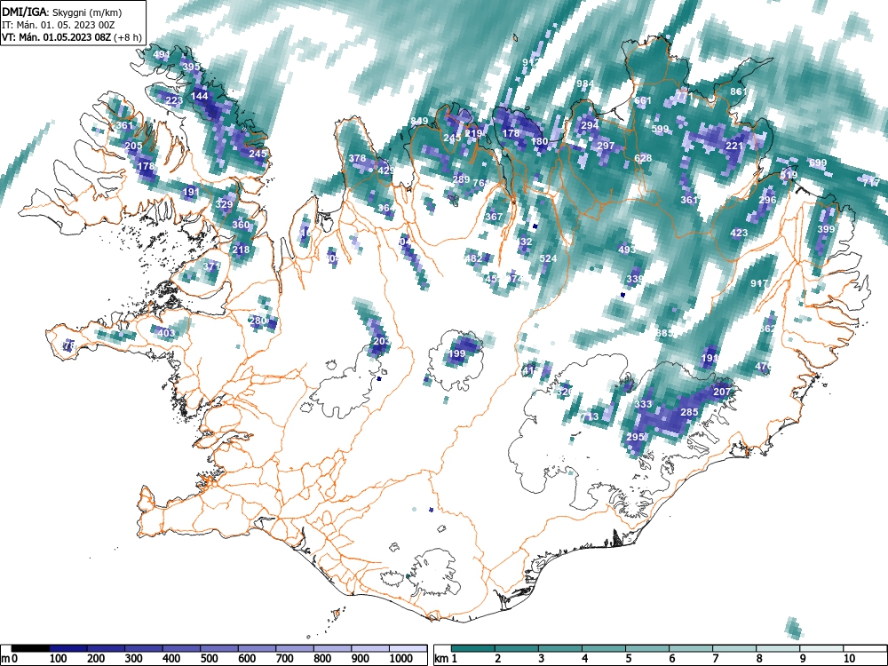Viewport: 888px width, 666px height.
Task: Click the 'DMI/IGA: Skyggni (m/km)' title line
Action: click(62, 12)
